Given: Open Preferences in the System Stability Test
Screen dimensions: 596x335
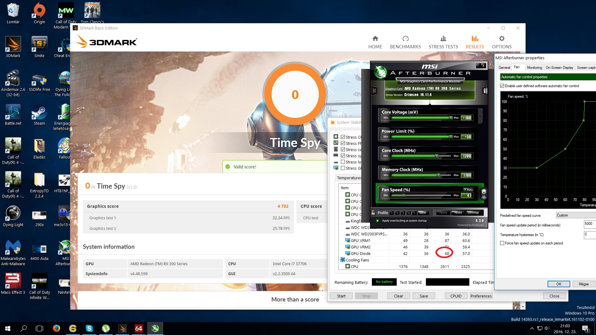Looking at the screenshot, I should point(481,296).
